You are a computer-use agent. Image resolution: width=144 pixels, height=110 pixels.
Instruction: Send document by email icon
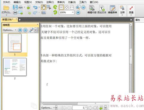[x=20, y=13]
